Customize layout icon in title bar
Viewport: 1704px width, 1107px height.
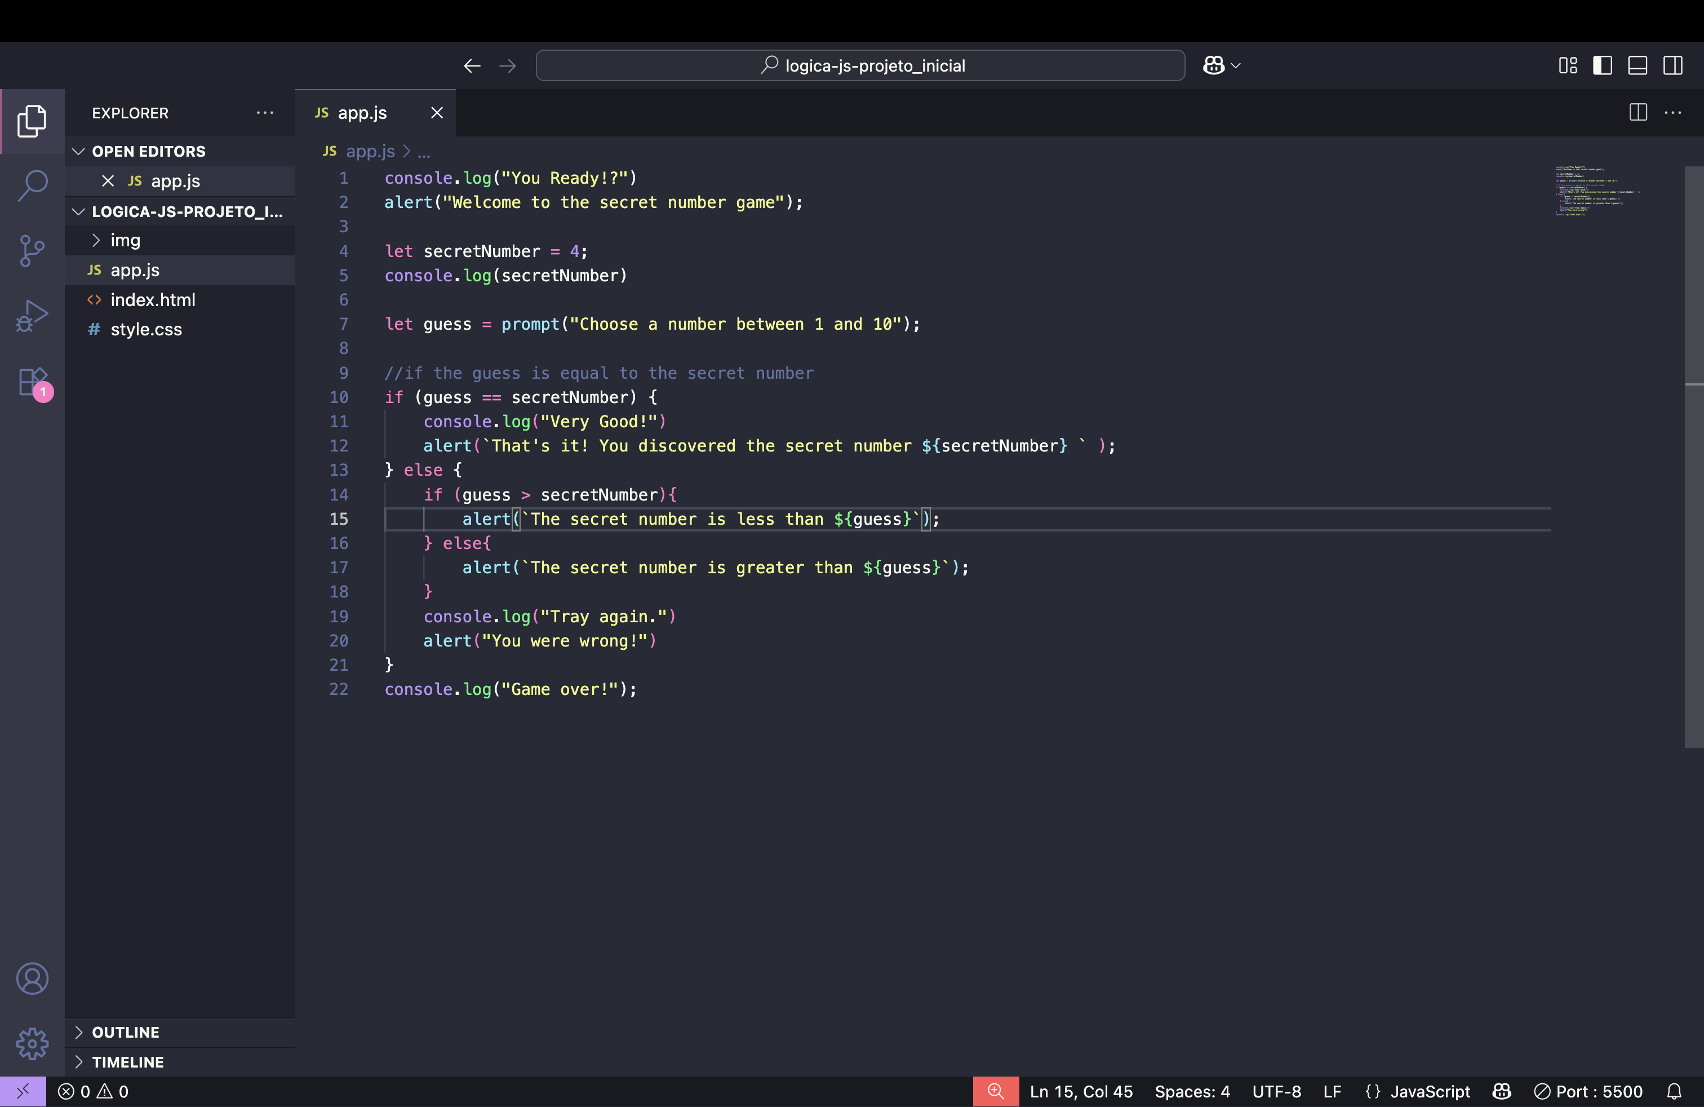(x=1568, y=66)
